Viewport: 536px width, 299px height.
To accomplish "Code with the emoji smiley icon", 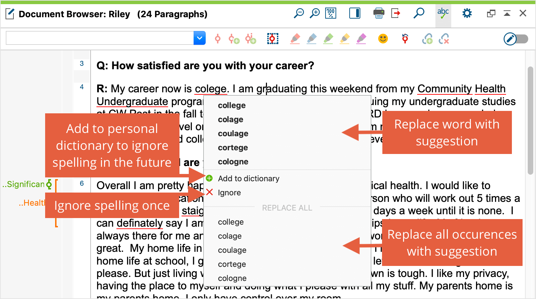I will pos(383,39).
